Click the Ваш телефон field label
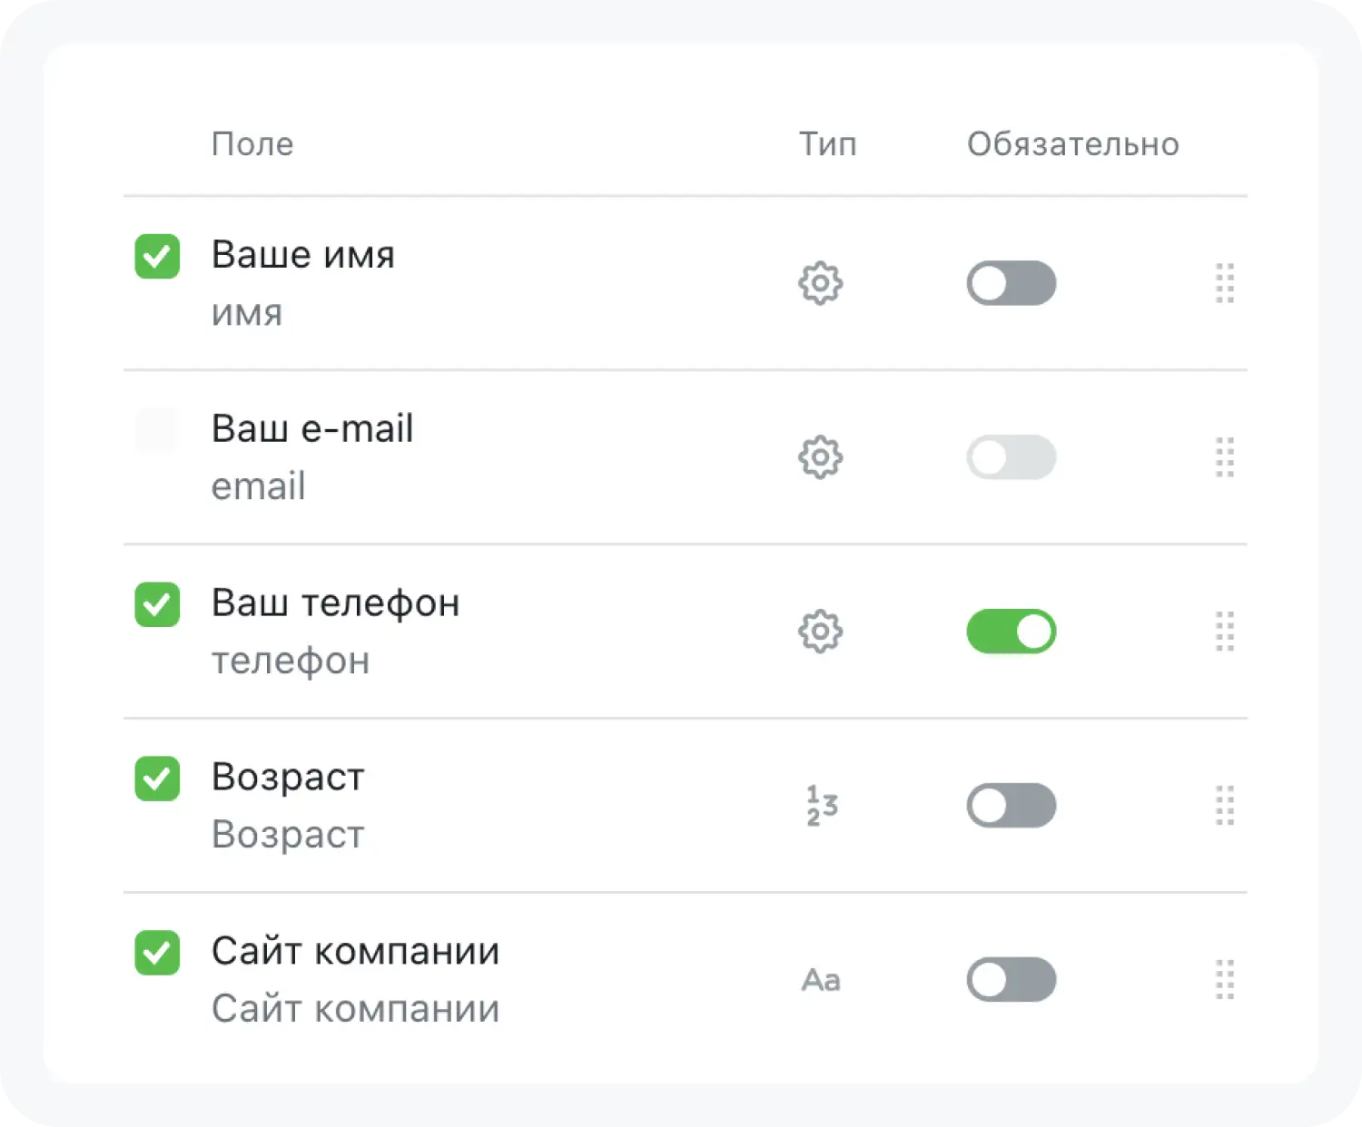 click(335, 603)
